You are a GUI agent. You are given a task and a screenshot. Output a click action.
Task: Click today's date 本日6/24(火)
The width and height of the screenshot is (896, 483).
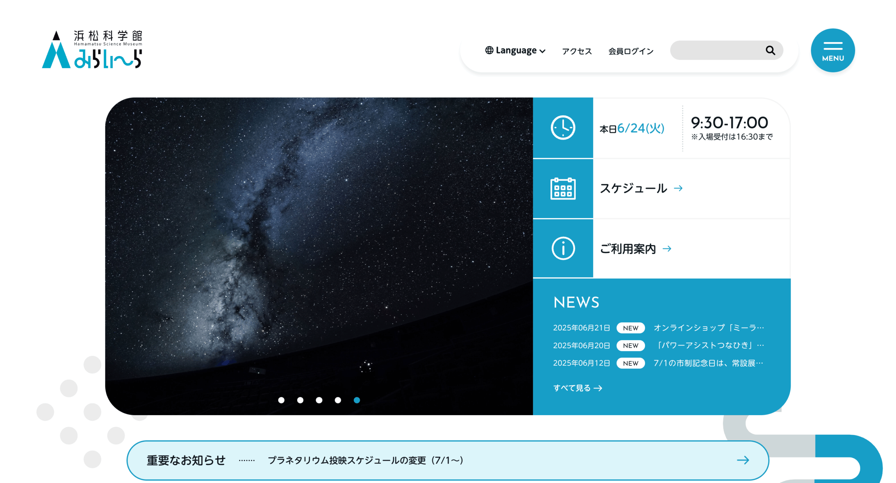pos(632,128)
